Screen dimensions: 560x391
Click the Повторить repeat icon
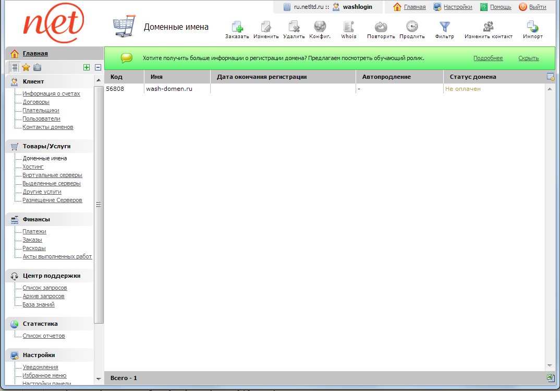click(381, 27)
